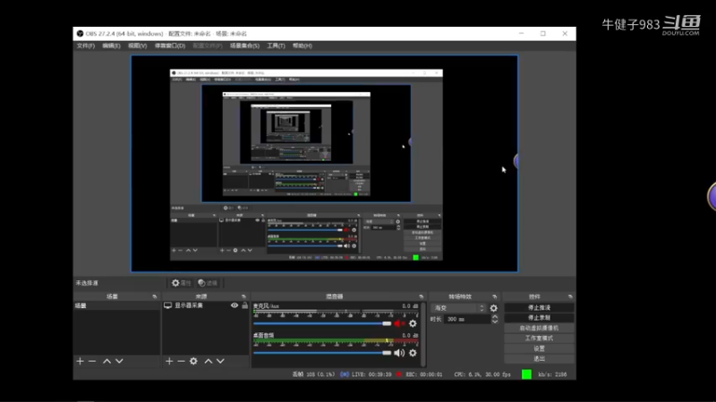This screenshot has height=402, width=716.
Task: Click the 麦克风/Aux volume slider handle
Action: (387, 323)
